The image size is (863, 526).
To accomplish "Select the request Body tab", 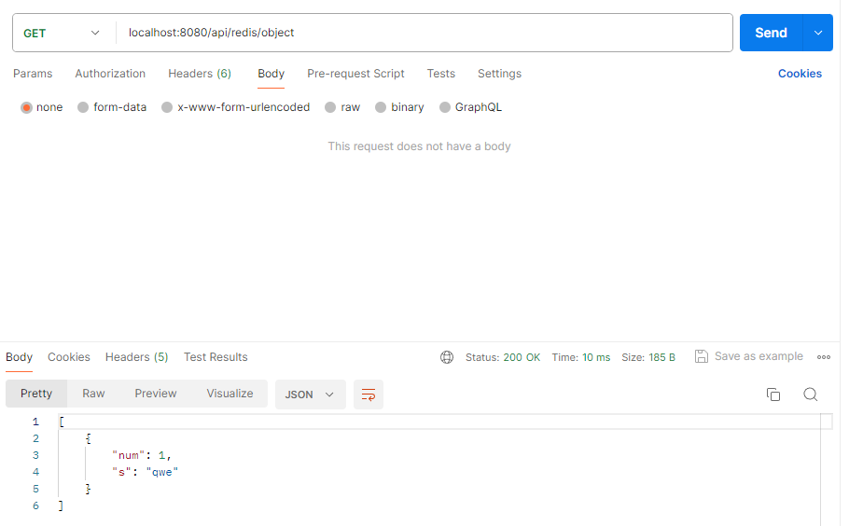I will 271,74.
